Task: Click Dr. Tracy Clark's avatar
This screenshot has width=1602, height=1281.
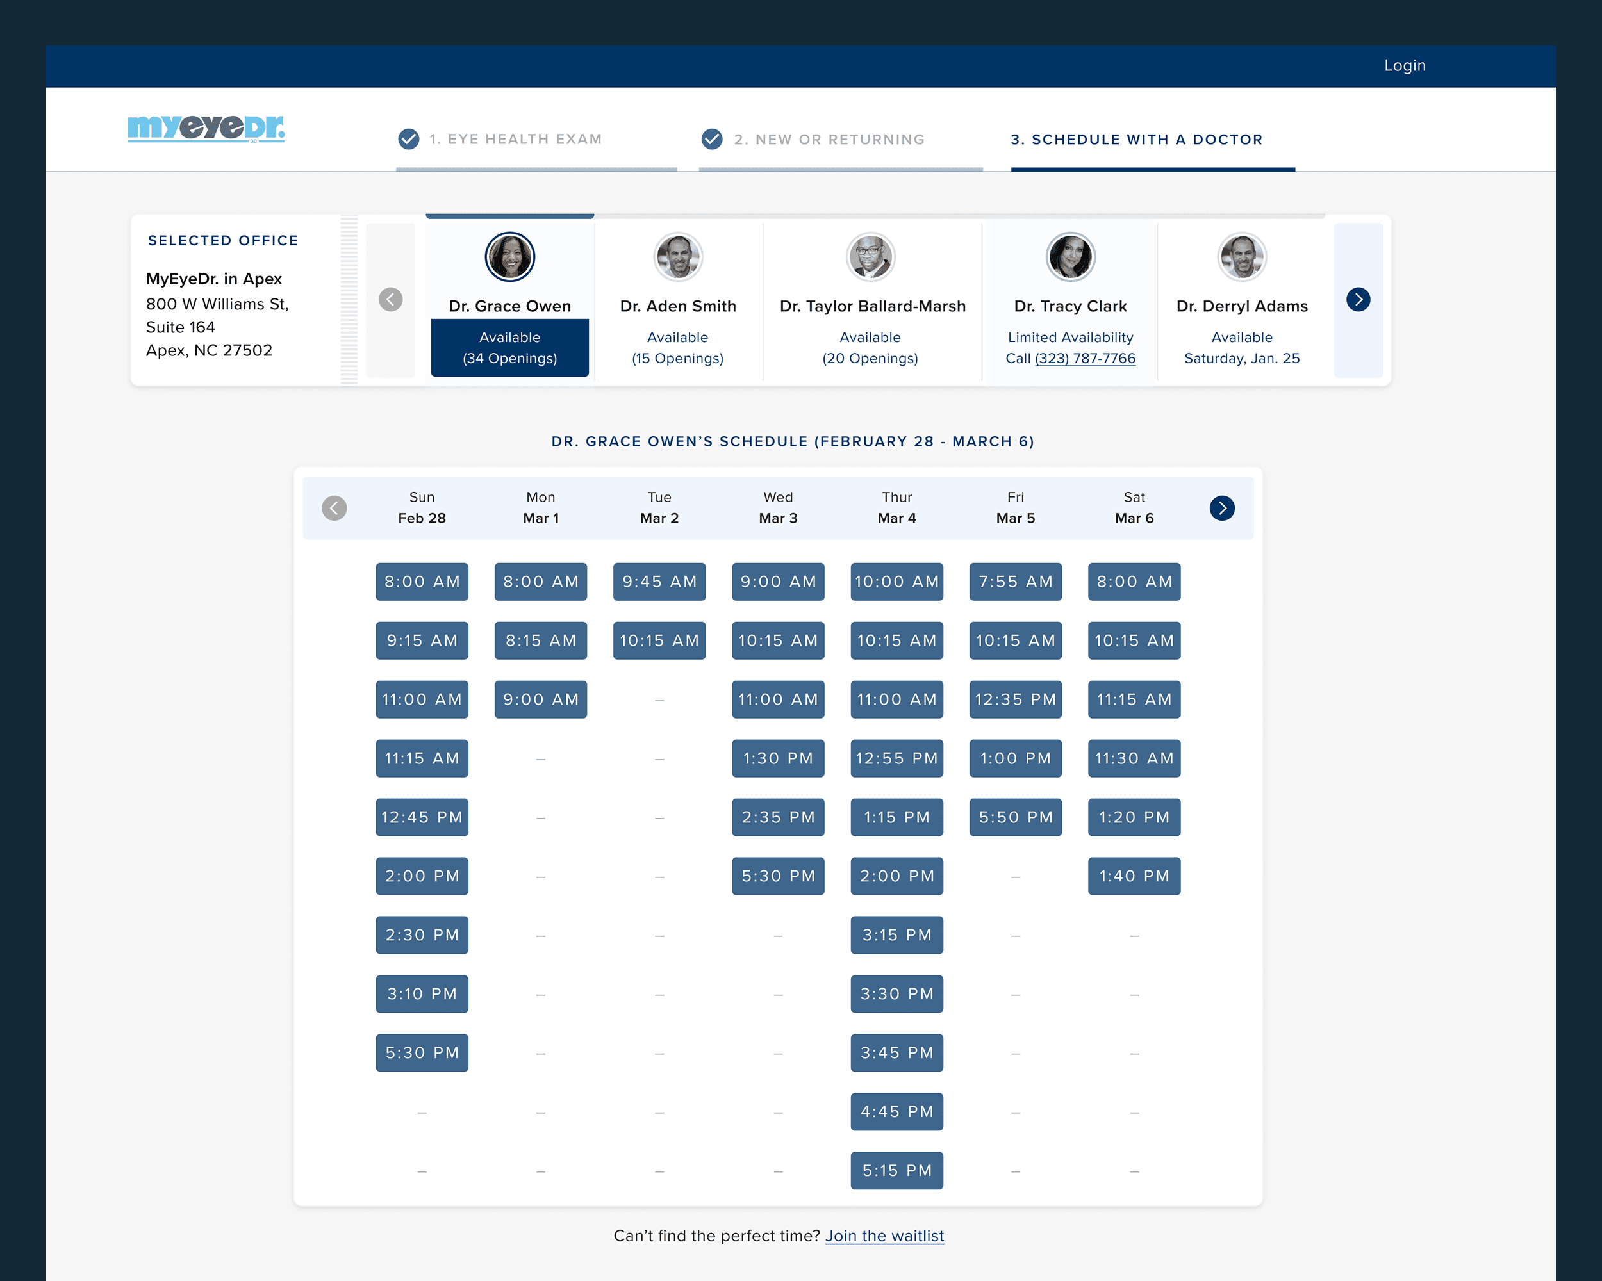Action: click(x=1070, y=257)
